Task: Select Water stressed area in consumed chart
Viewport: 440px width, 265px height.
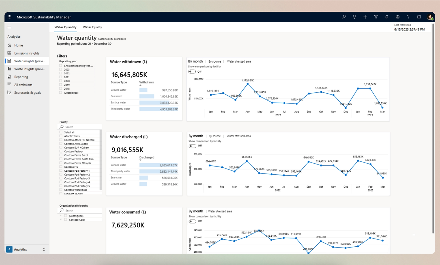Action: point(220,211)
